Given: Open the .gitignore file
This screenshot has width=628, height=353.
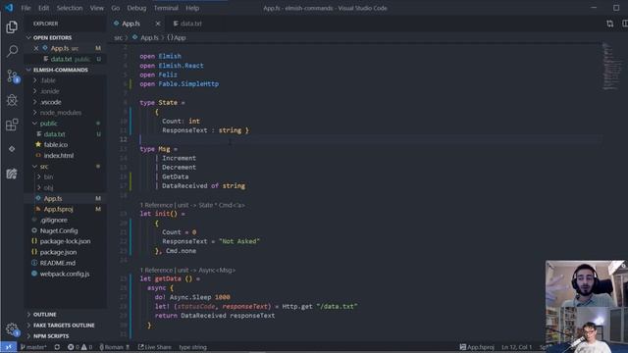Looking at the screenshot, I should [54, 220].
